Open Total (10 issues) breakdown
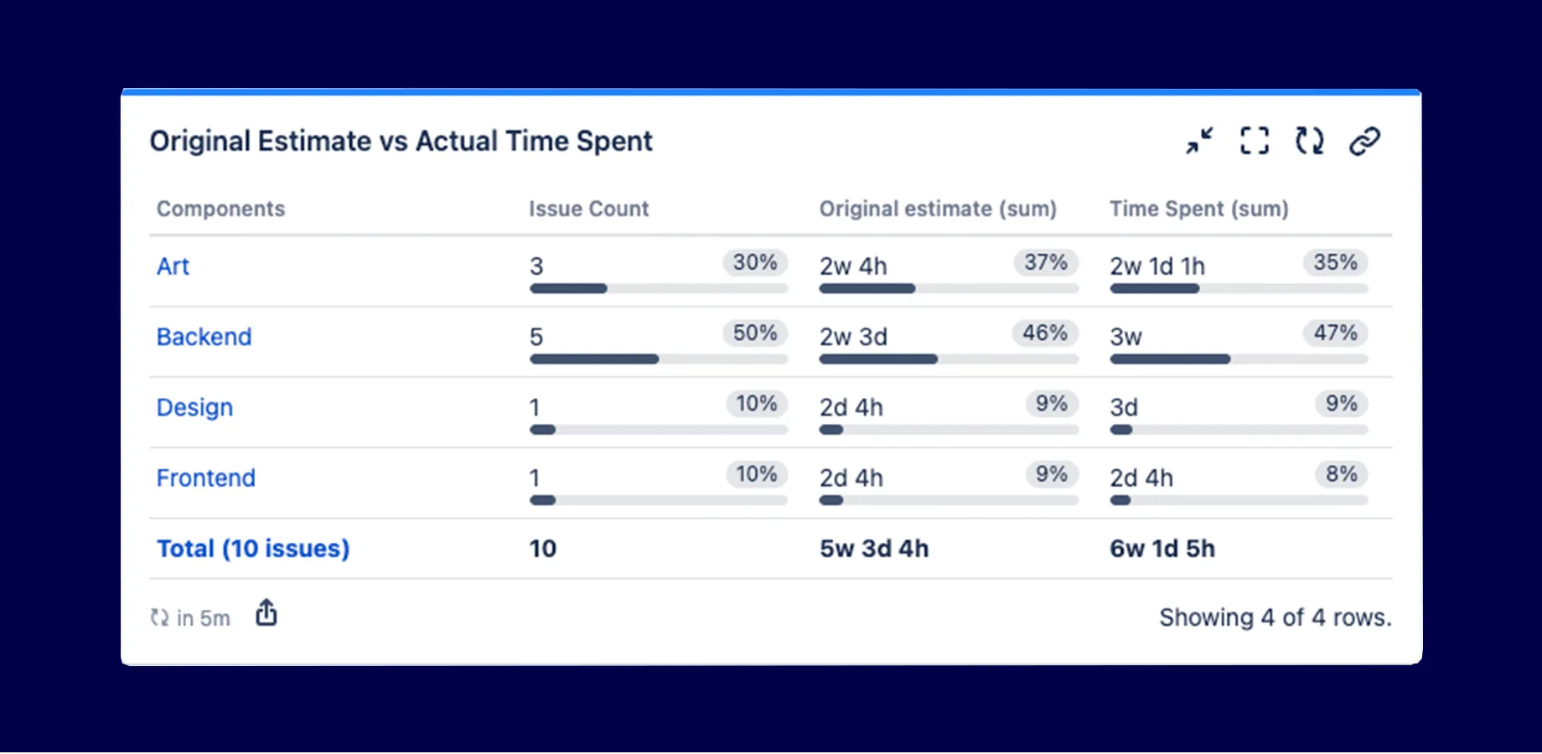The height and width of the screenshot is (754, 1542). coord(252,548)
